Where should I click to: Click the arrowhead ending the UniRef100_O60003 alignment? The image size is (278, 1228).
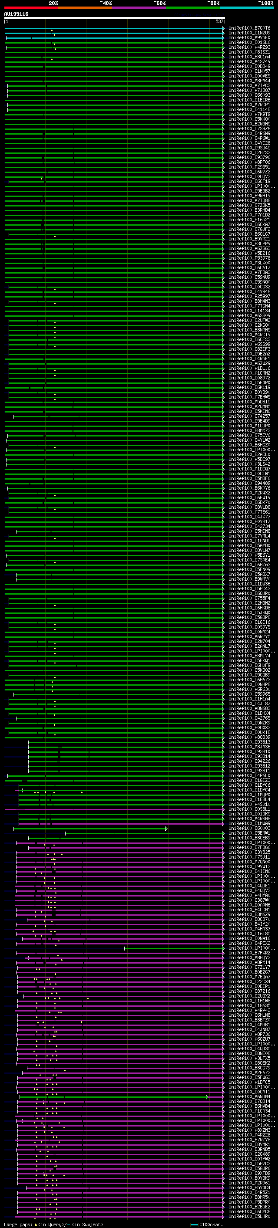pos(166,829)
